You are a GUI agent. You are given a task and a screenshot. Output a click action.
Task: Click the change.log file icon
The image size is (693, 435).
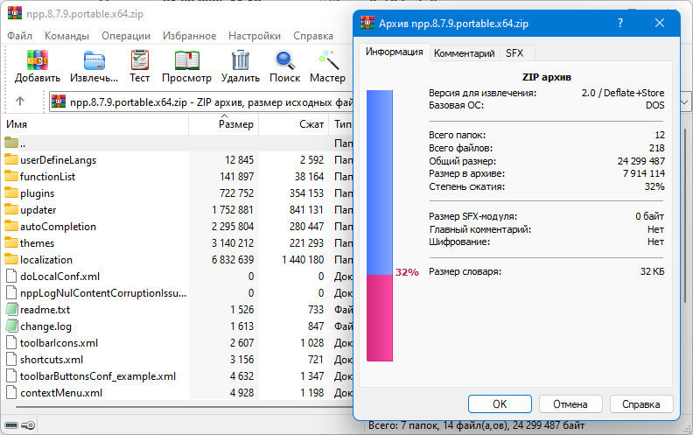[x=11, y=326]
